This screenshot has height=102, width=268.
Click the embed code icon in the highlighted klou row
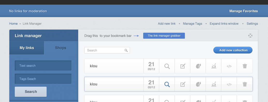(229, 84)
